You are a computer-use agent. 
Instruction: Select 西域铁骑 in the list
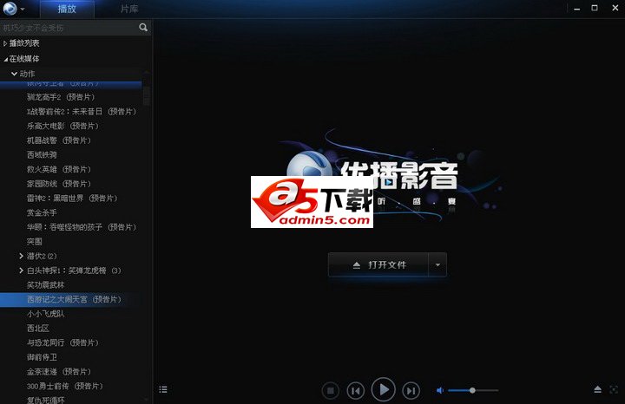42,155
